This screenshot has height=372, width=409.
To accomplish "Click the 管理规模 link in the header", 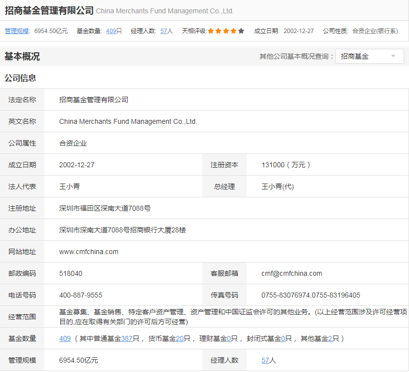I will coord(17,31).
